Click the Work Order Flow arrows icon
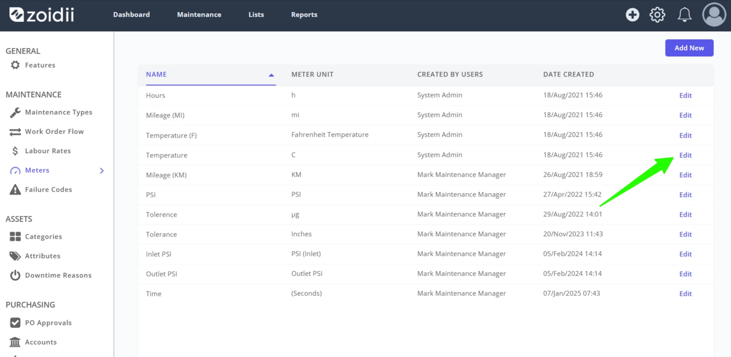Image resolution: width=731 pixels, height=357 pixels. [15, 132]
